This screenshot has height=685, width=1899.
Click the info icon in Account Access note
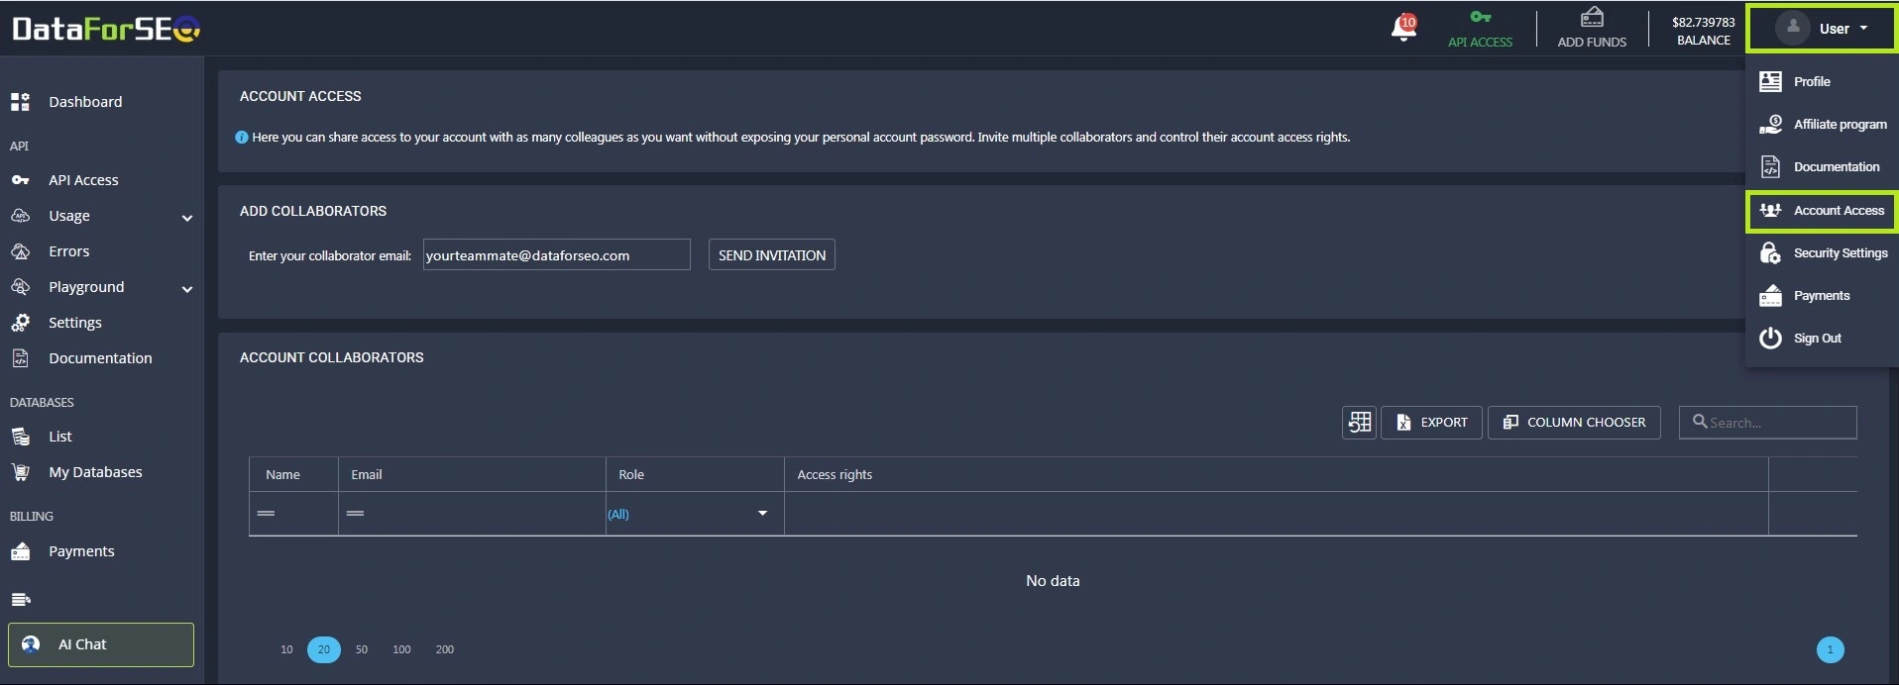pos(242,138)
